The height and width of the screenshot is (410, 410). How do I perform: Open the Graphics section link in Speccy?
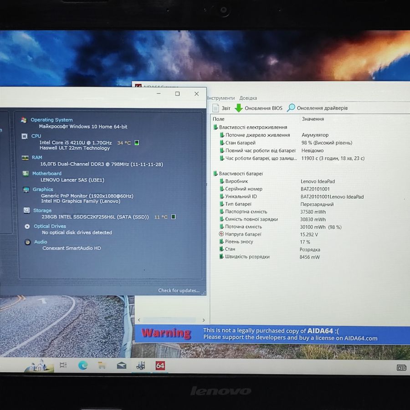tap(43, 190)
